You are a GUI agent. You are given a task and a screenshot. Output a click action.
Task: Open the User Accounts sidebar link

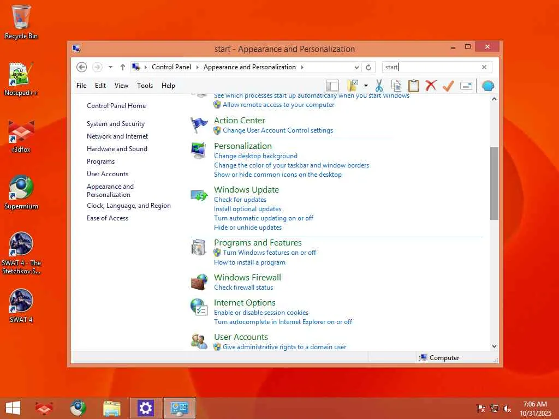pyautogui.click(x=108, y=174)
